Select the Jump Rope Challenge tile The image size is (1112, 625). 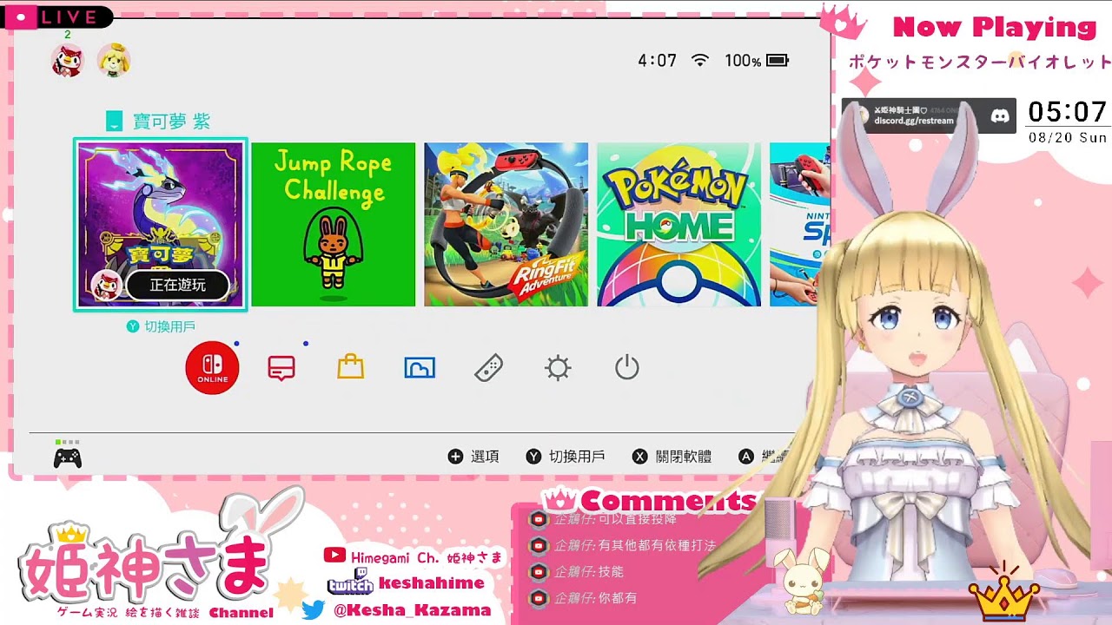[x=334, y=224]
